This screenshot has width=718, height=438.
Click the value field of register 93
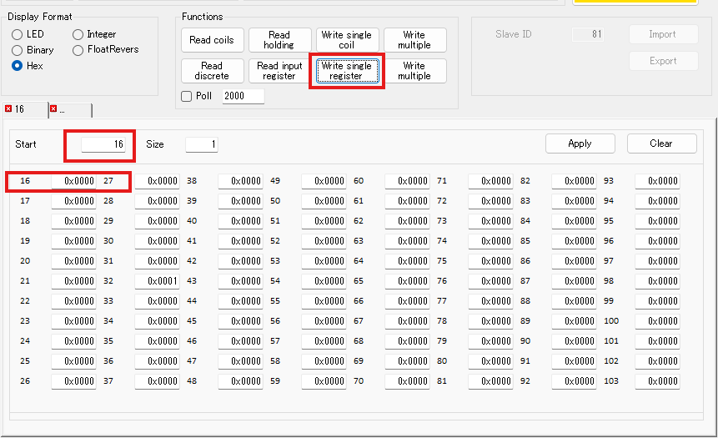click(657, 181)
